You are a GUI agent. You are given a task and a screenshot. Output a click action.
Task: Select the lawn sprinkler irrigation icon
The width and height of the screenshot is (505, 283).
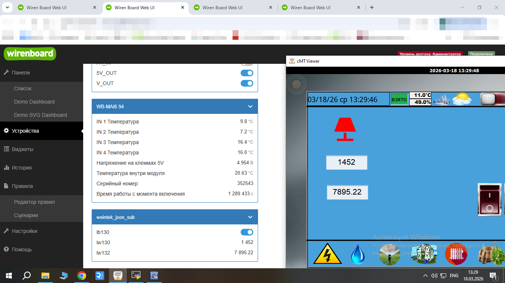(x=390, y=254)
